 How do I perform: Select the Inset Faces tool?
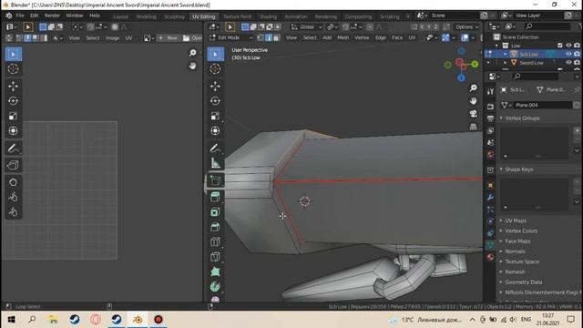click(x=215, y=212)
